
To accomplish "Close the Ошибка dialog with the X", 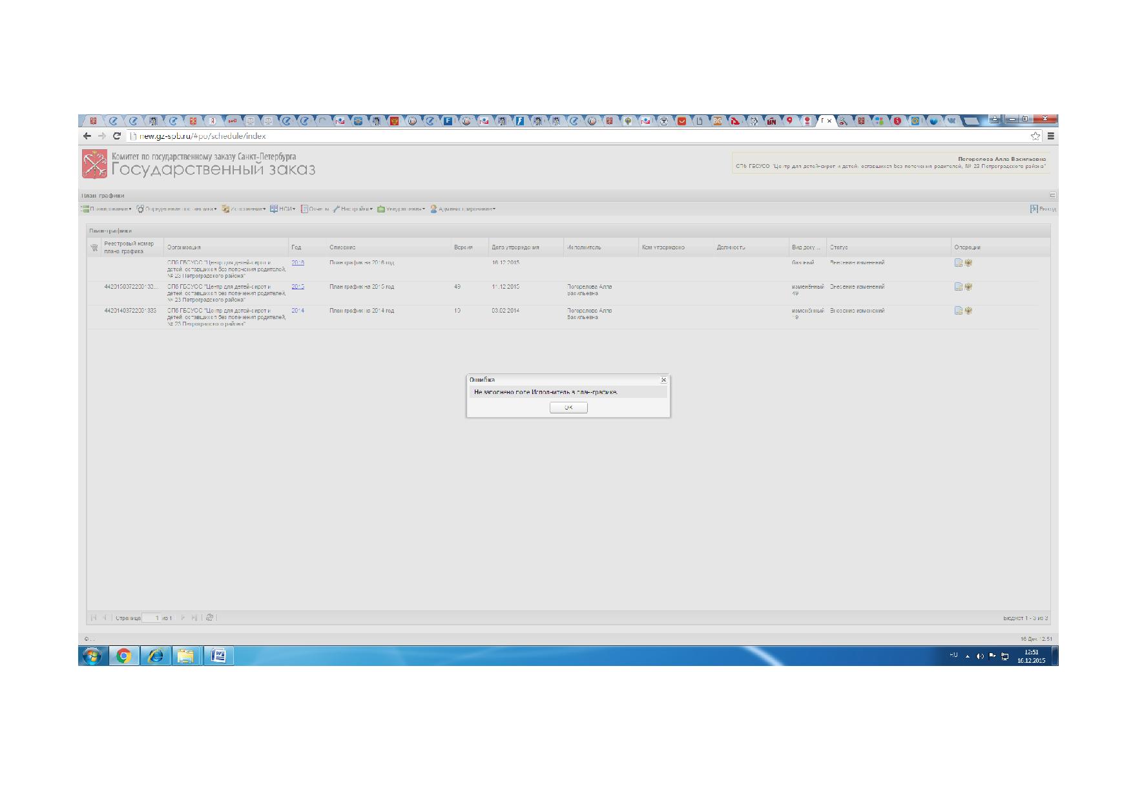I will pyautogui.click(x=663, y=380).
